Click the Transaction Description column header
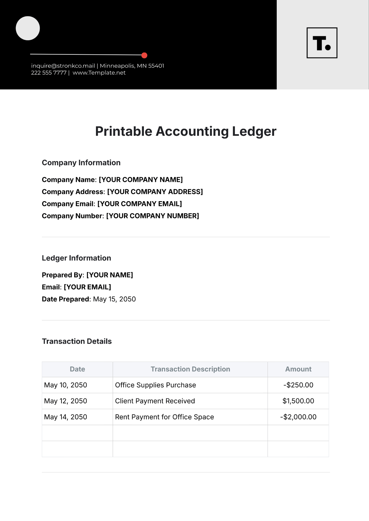 (x=190, y=369)
